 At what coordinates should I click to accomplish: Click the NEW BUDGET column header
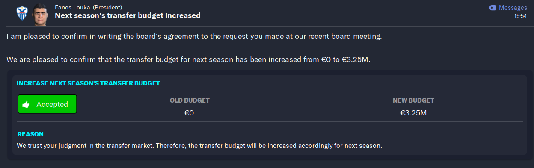(x=413, y=100)
